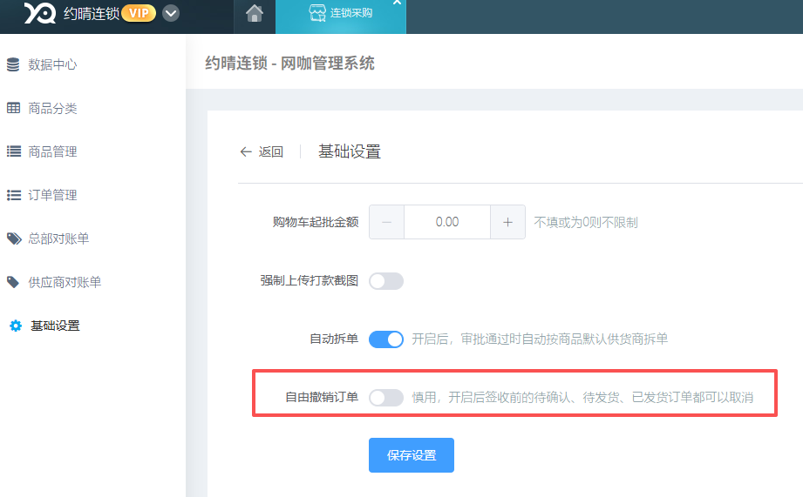This screenshot has width=803, height=497.
Task: Click the 自动拆单 label
Action: click(334, 339)
